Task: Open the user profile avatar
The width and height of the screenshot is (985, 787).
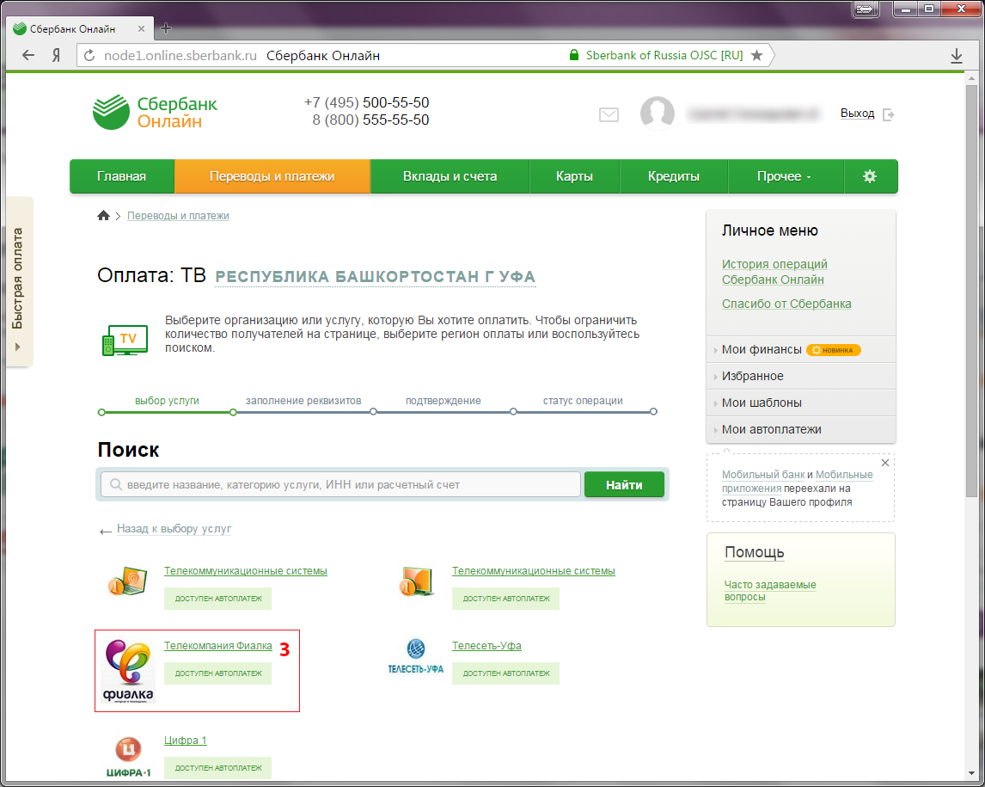Action: 657,114
